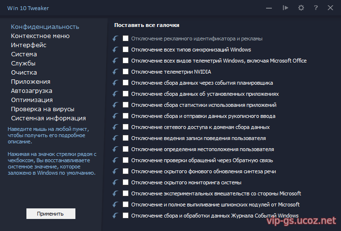Open settings gear in title bar

click(x=301, y=8)
